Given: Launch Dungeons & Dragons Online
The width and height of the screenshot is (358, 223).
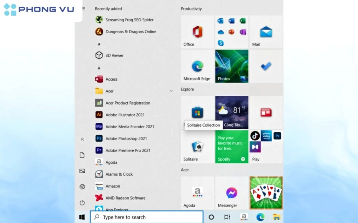Looking at the screenshot, I should [x=131, y=32].
